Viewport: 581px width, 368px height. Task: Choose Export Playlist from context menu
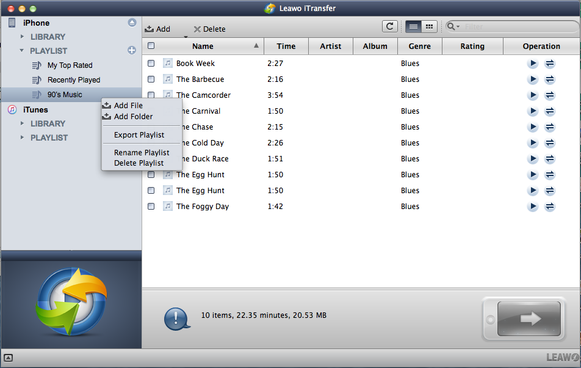pyautogui.click(x=139, y=135)
